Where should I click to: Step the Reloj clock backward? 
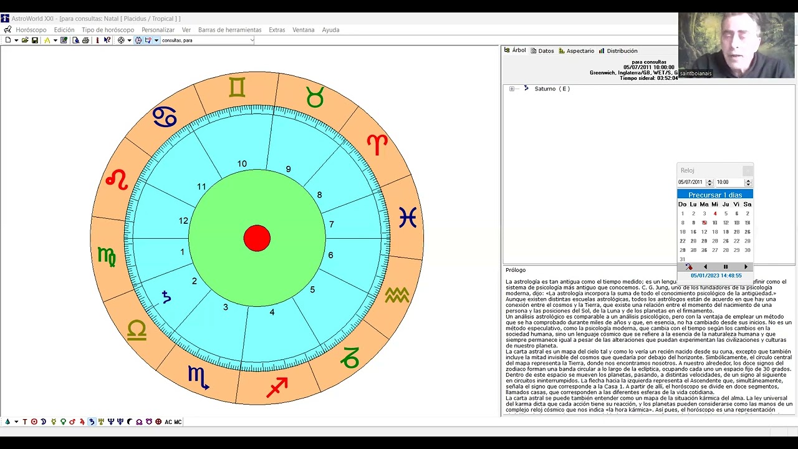tap(705, 267)
